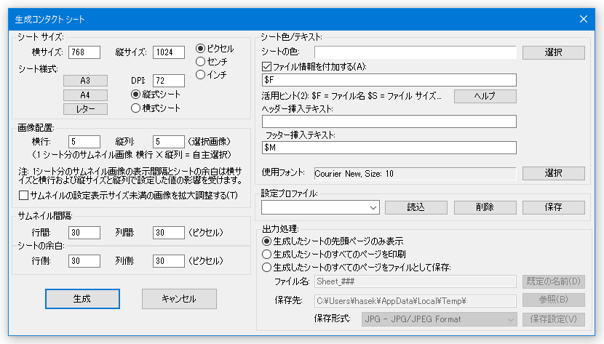The height and width of the screenshot is (344, 604).
Task: Click the DPI input field
Action: 169,81
